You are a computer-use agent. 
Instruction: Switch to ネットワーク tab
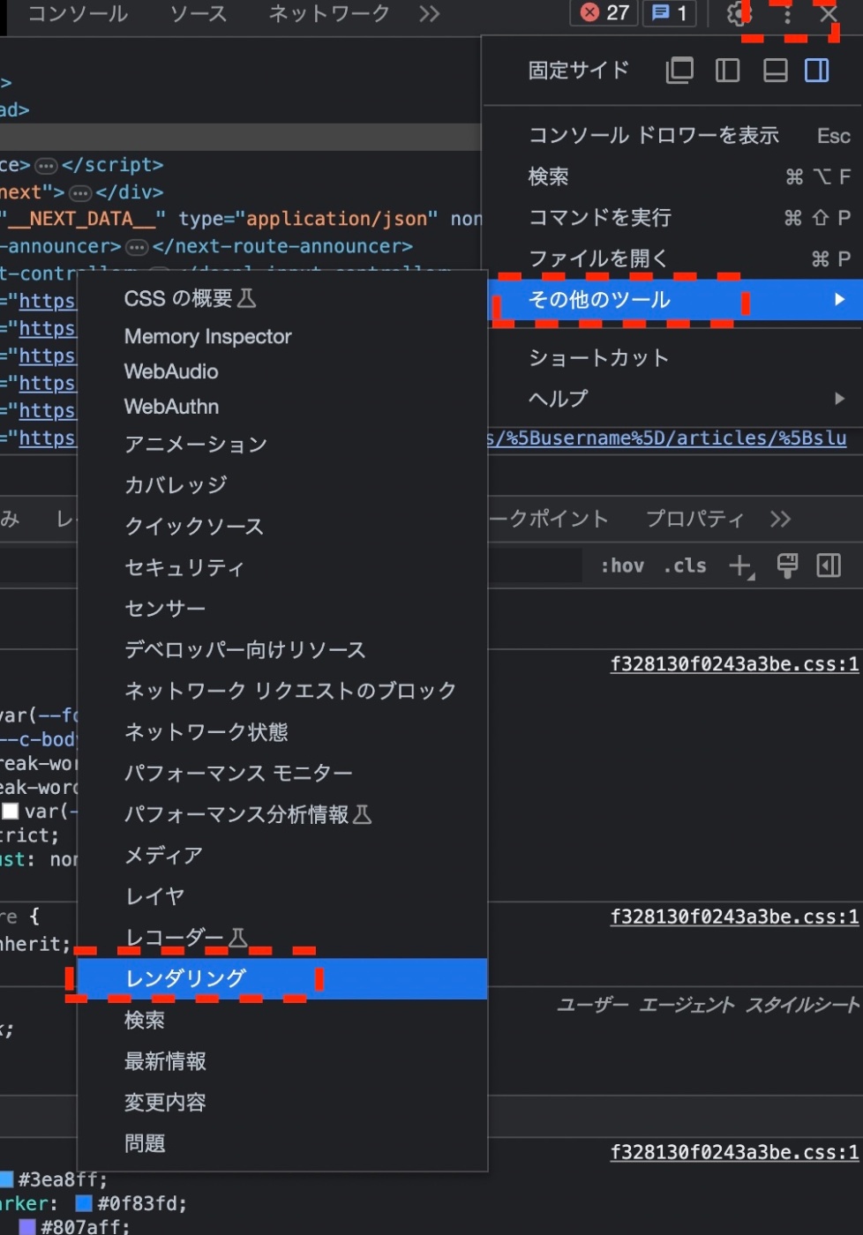coord(329,13)
